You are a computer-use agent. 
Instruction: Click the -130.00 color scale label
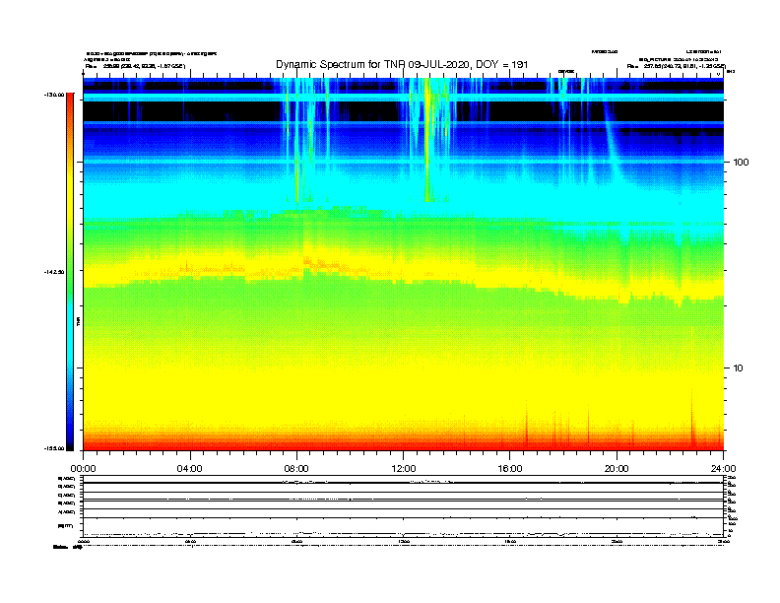[54, 95]
